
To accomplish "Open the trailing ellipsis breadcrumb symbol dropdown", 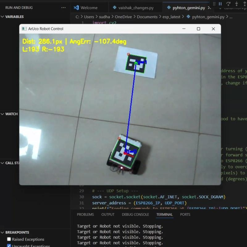I will pos(231,17).
